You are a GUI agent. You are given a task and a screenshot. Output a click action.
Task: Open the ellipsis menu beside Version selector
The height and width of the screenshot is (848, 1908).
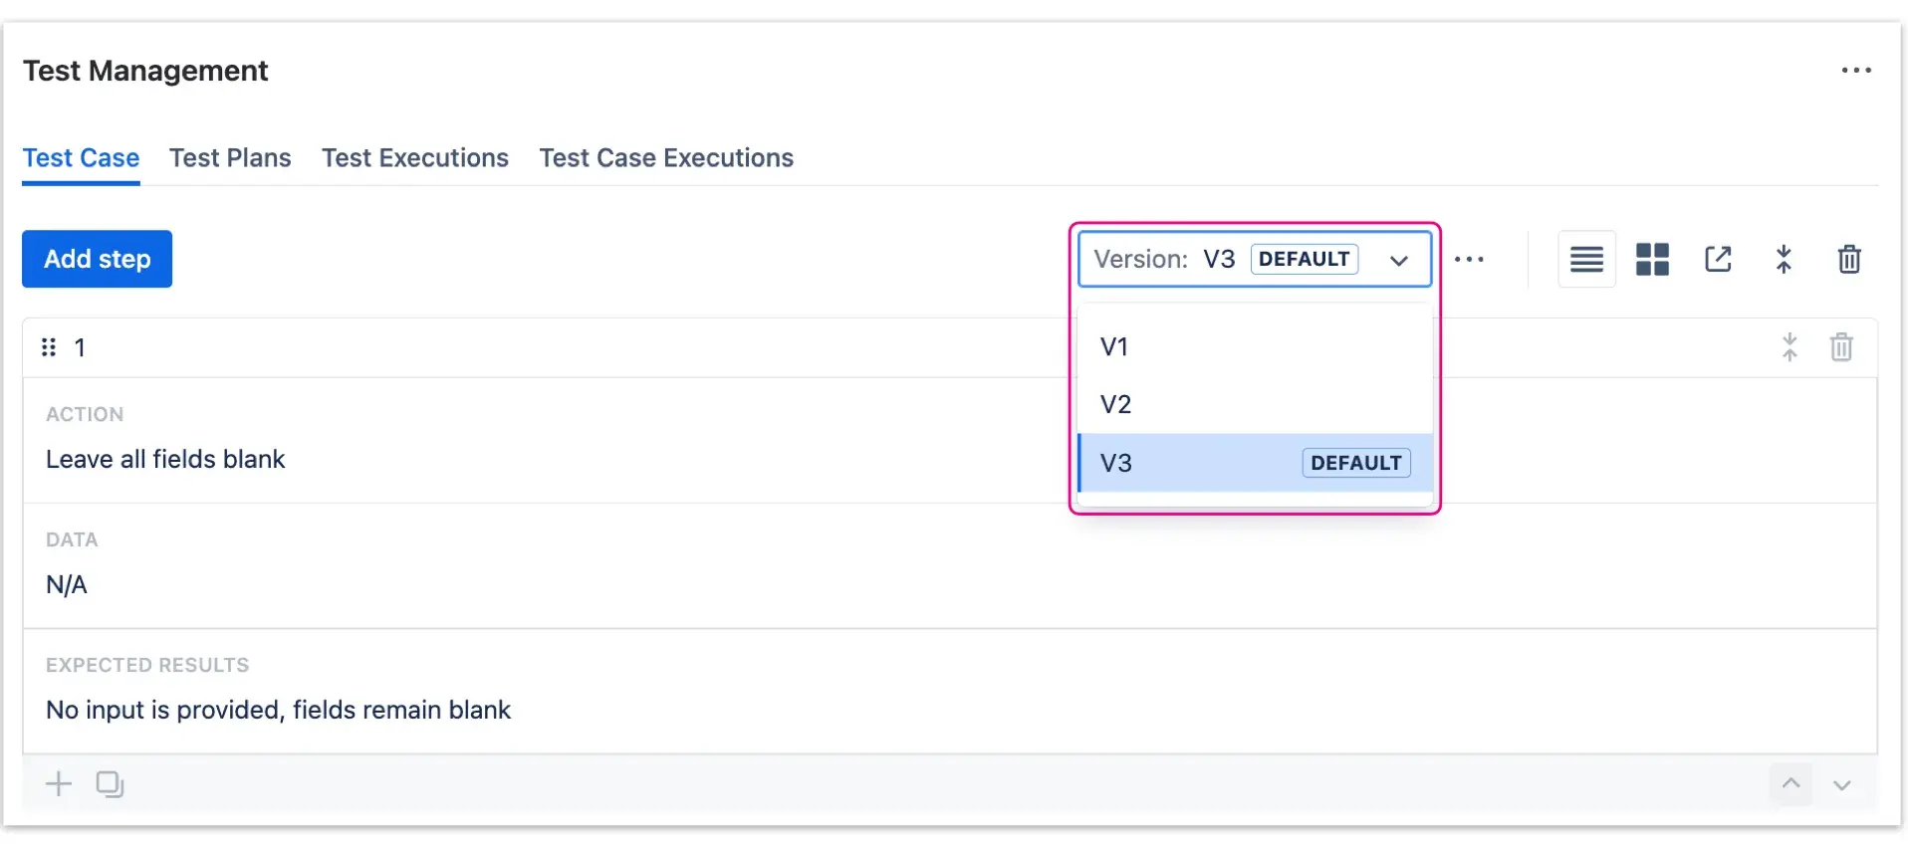[1471, 259]
